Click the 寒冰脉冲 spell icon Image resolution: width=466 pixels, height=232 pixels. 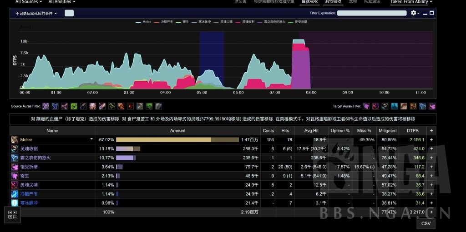point(15,203)
